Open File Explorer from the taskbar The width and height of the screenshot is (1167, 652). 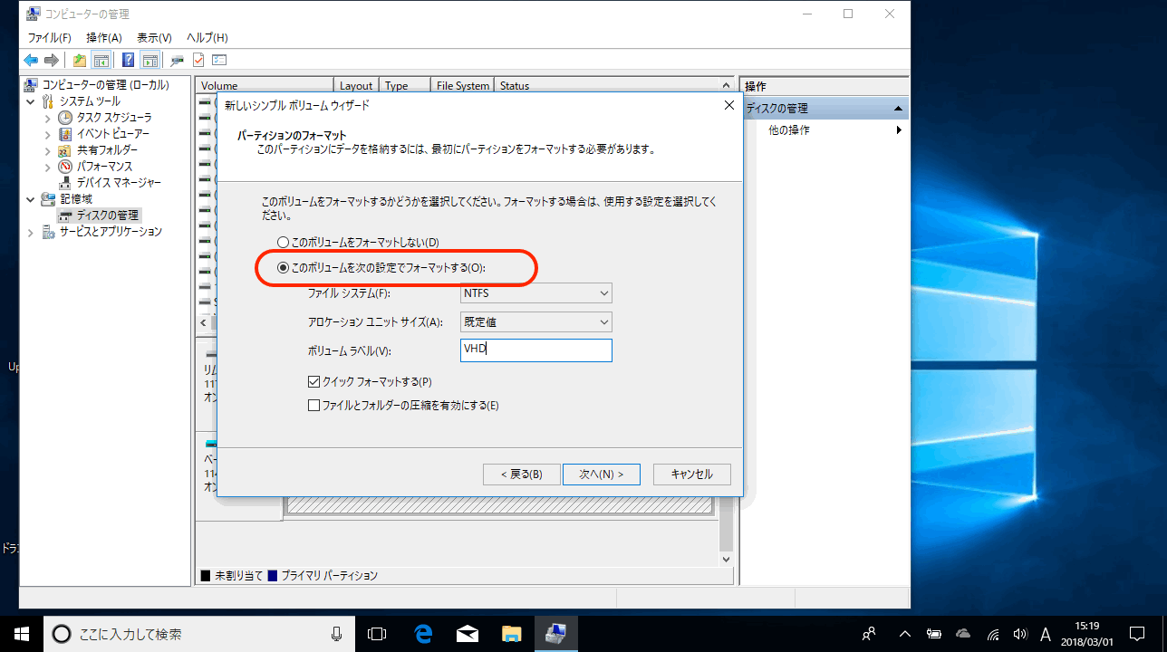pos(512,634)
